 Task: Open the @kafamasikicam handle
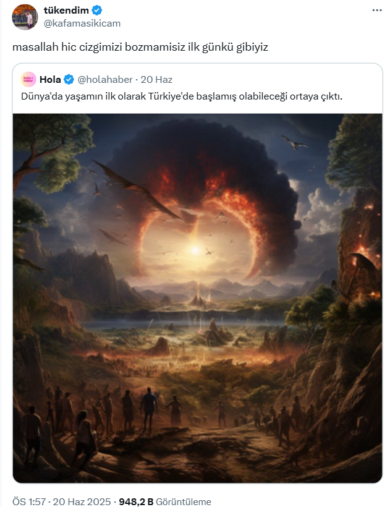[x=82, y=23]
